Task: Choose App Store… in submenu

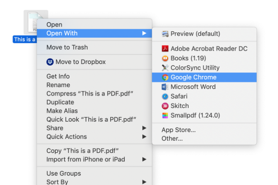Action: (204, 130)
